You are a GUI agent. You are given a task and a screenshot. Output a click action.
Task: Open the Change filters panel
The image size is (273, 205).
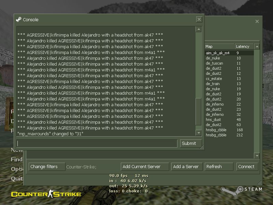(47, 167)
